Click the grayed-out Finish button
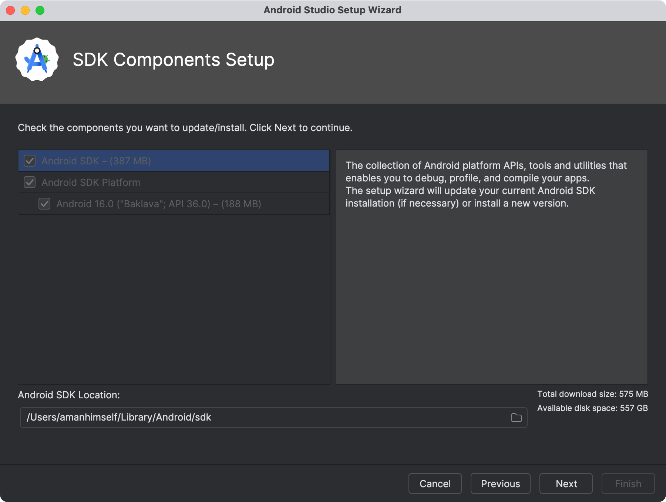The image size is (666, 502). point(628,483)
